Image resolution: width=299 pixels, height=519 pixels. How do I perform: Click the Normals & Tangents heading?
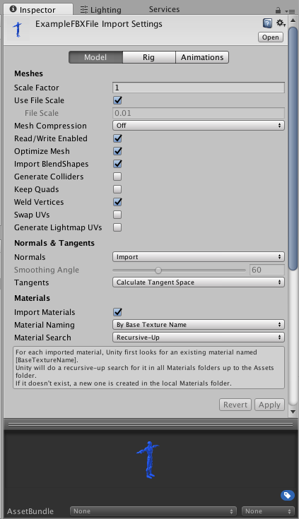[x=54, y=243]
